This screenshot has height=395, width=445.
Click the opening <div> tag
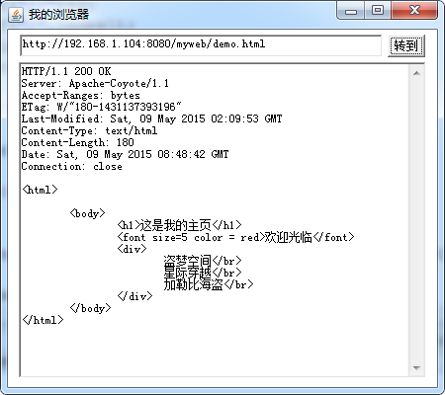[x=132, y=249]
